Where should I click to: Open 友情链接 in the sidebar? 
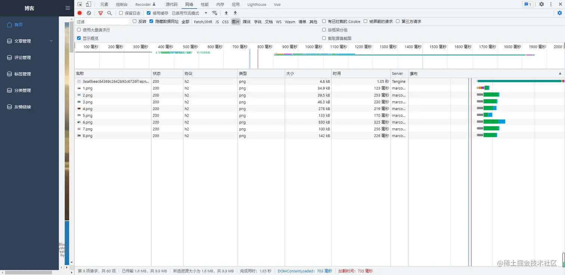pos(22,107)
